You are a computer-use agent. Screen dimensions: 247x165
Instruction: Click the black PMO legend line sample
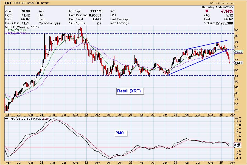[7, 119]
